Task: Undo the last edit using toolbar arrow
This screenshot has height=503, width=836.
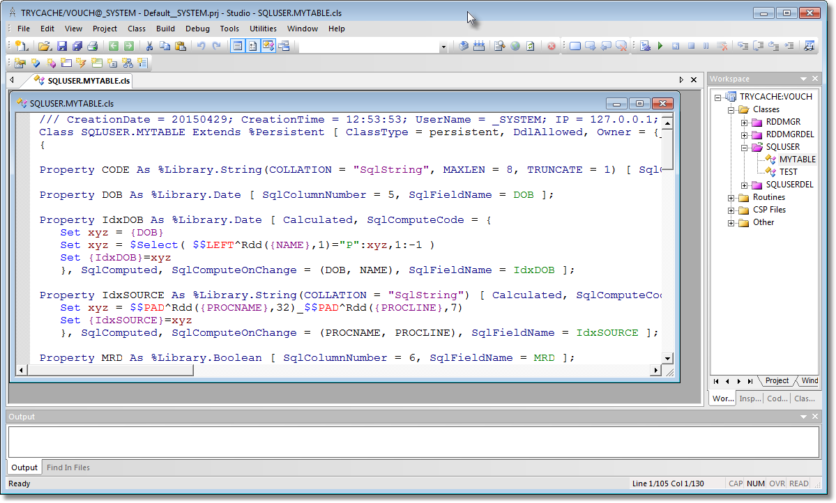Action: [201, 47]
